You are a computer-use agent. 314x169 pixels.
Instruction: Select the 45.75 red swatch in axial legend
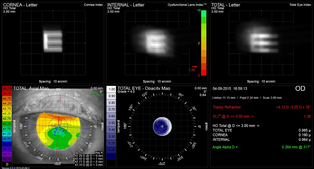click(x=7, y=89)
